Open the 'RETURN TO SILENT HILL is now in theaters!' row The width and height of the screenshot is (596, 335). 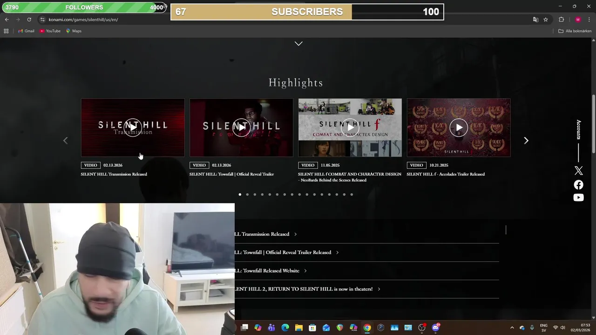[367, 289]
